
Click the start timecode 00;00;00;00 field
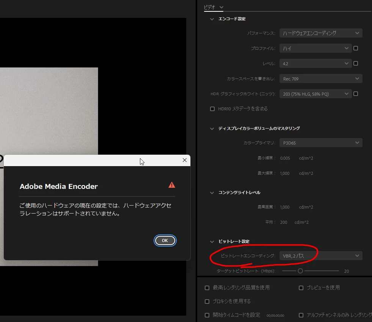point(275,315)
